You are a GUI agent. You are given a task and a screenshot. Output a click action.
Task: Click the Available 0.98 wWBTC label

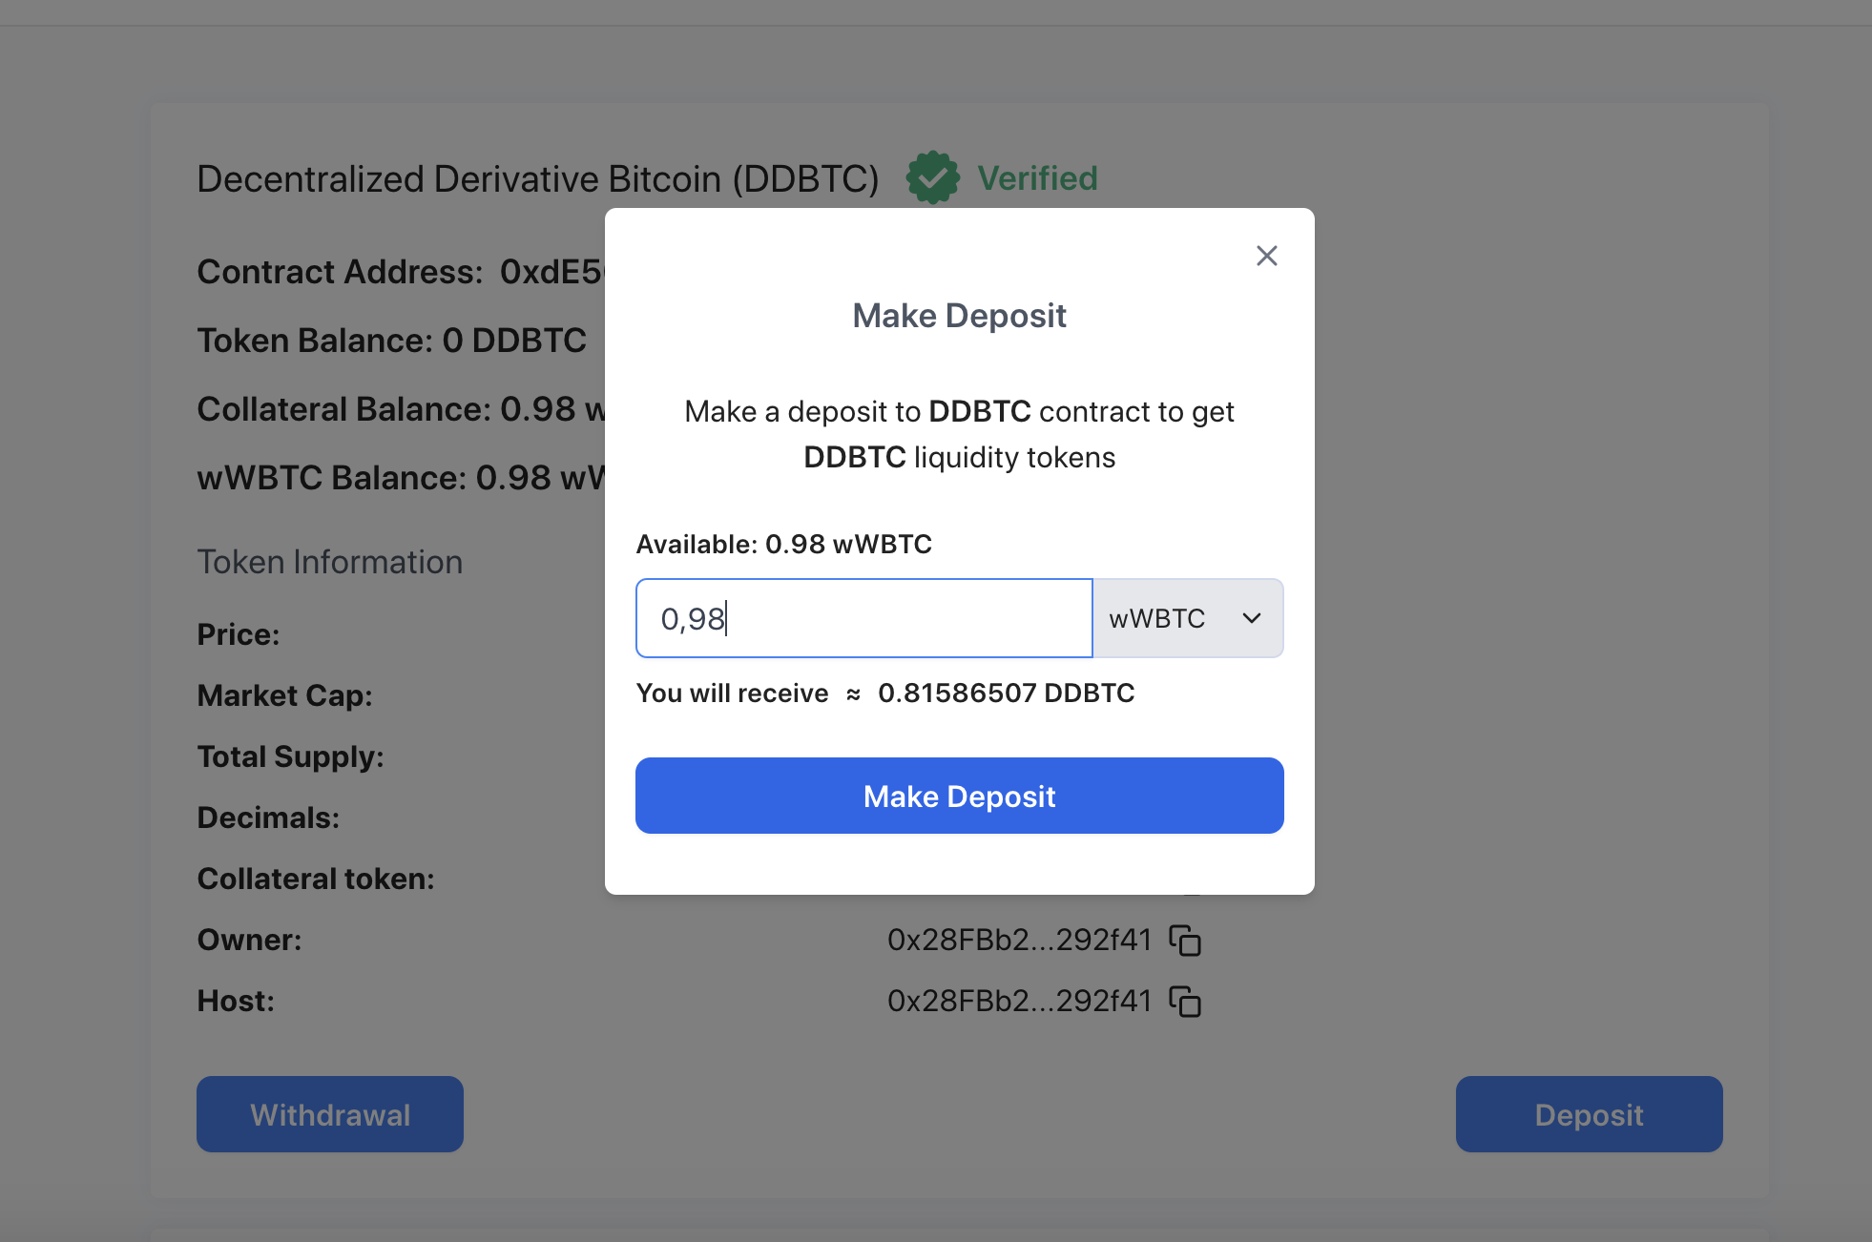(x=783, y=545)
